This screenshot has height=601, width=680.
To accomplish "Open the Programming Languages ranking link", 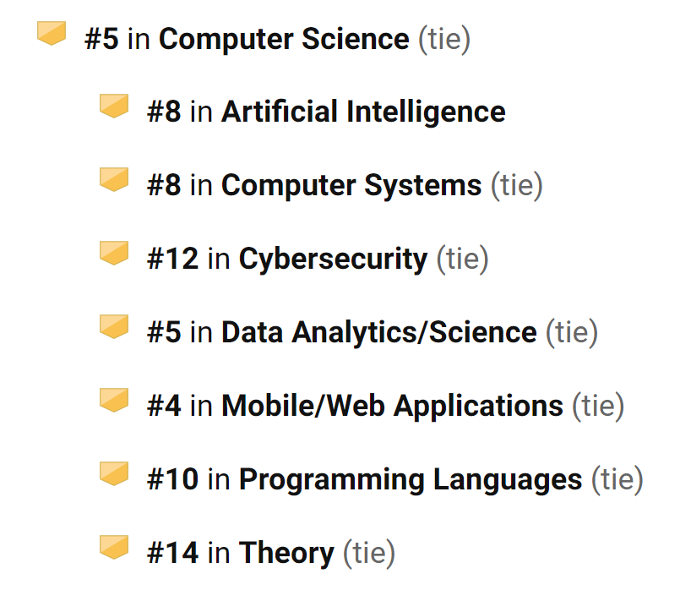I will (x=411, y=480).
